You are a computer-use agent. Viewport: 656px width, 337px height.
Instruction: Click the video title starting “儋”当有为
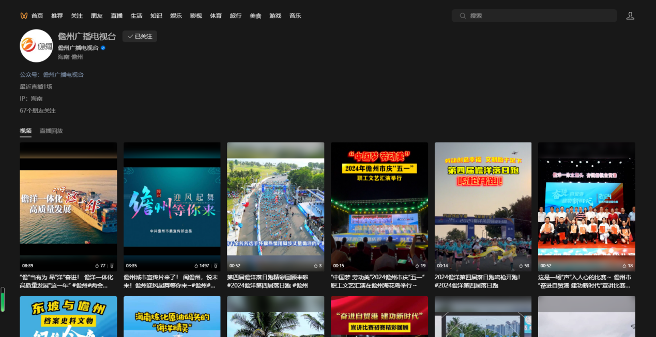pos(66,281)
